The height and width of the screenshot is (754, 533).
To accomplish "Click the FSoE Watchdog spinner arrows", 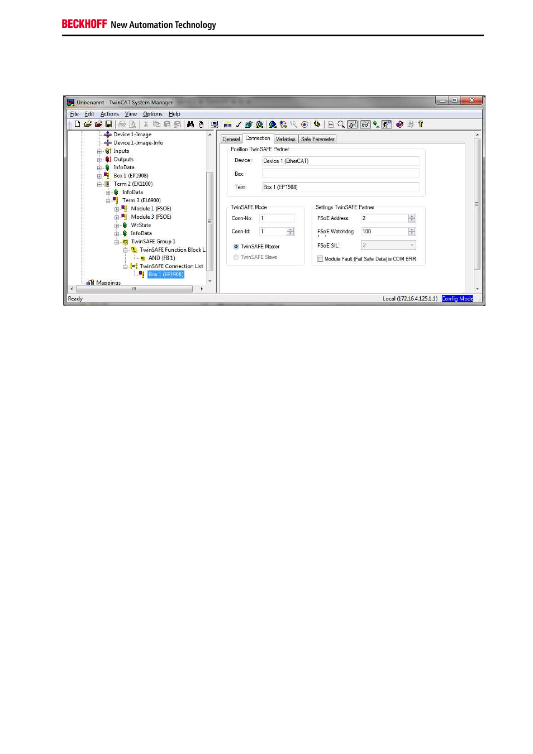I will click(412, 232).
